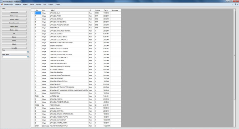Image resolution: width=239 pixels, height=129 pixels.
Task: Select the DIJAGNOSTIKA cell
Action: 69,93
